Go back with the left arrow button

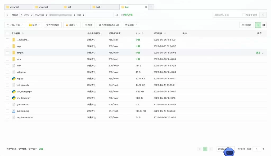click(x=7, y=15)
